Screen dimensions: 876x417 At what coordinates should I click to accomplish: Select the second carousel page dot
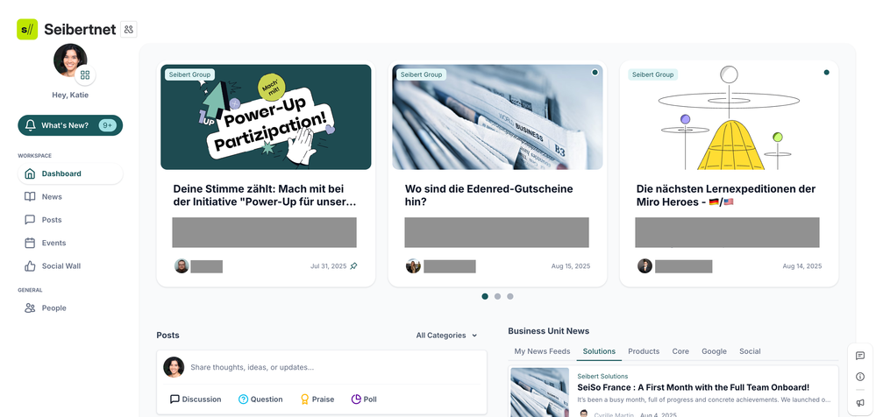[498, 296]
